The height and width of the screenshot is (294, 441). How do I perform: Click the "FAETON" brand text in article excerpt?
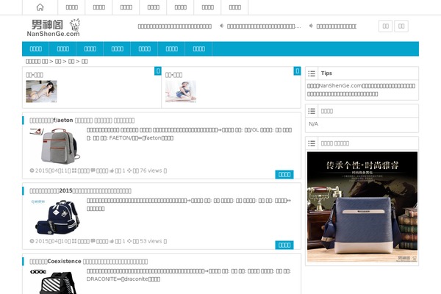[120, 138]
